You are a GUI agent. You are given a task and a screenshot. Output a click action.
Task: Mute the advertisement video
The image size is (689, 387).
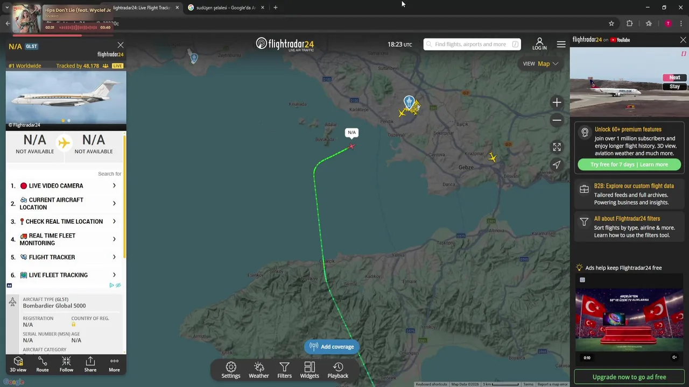674,357
